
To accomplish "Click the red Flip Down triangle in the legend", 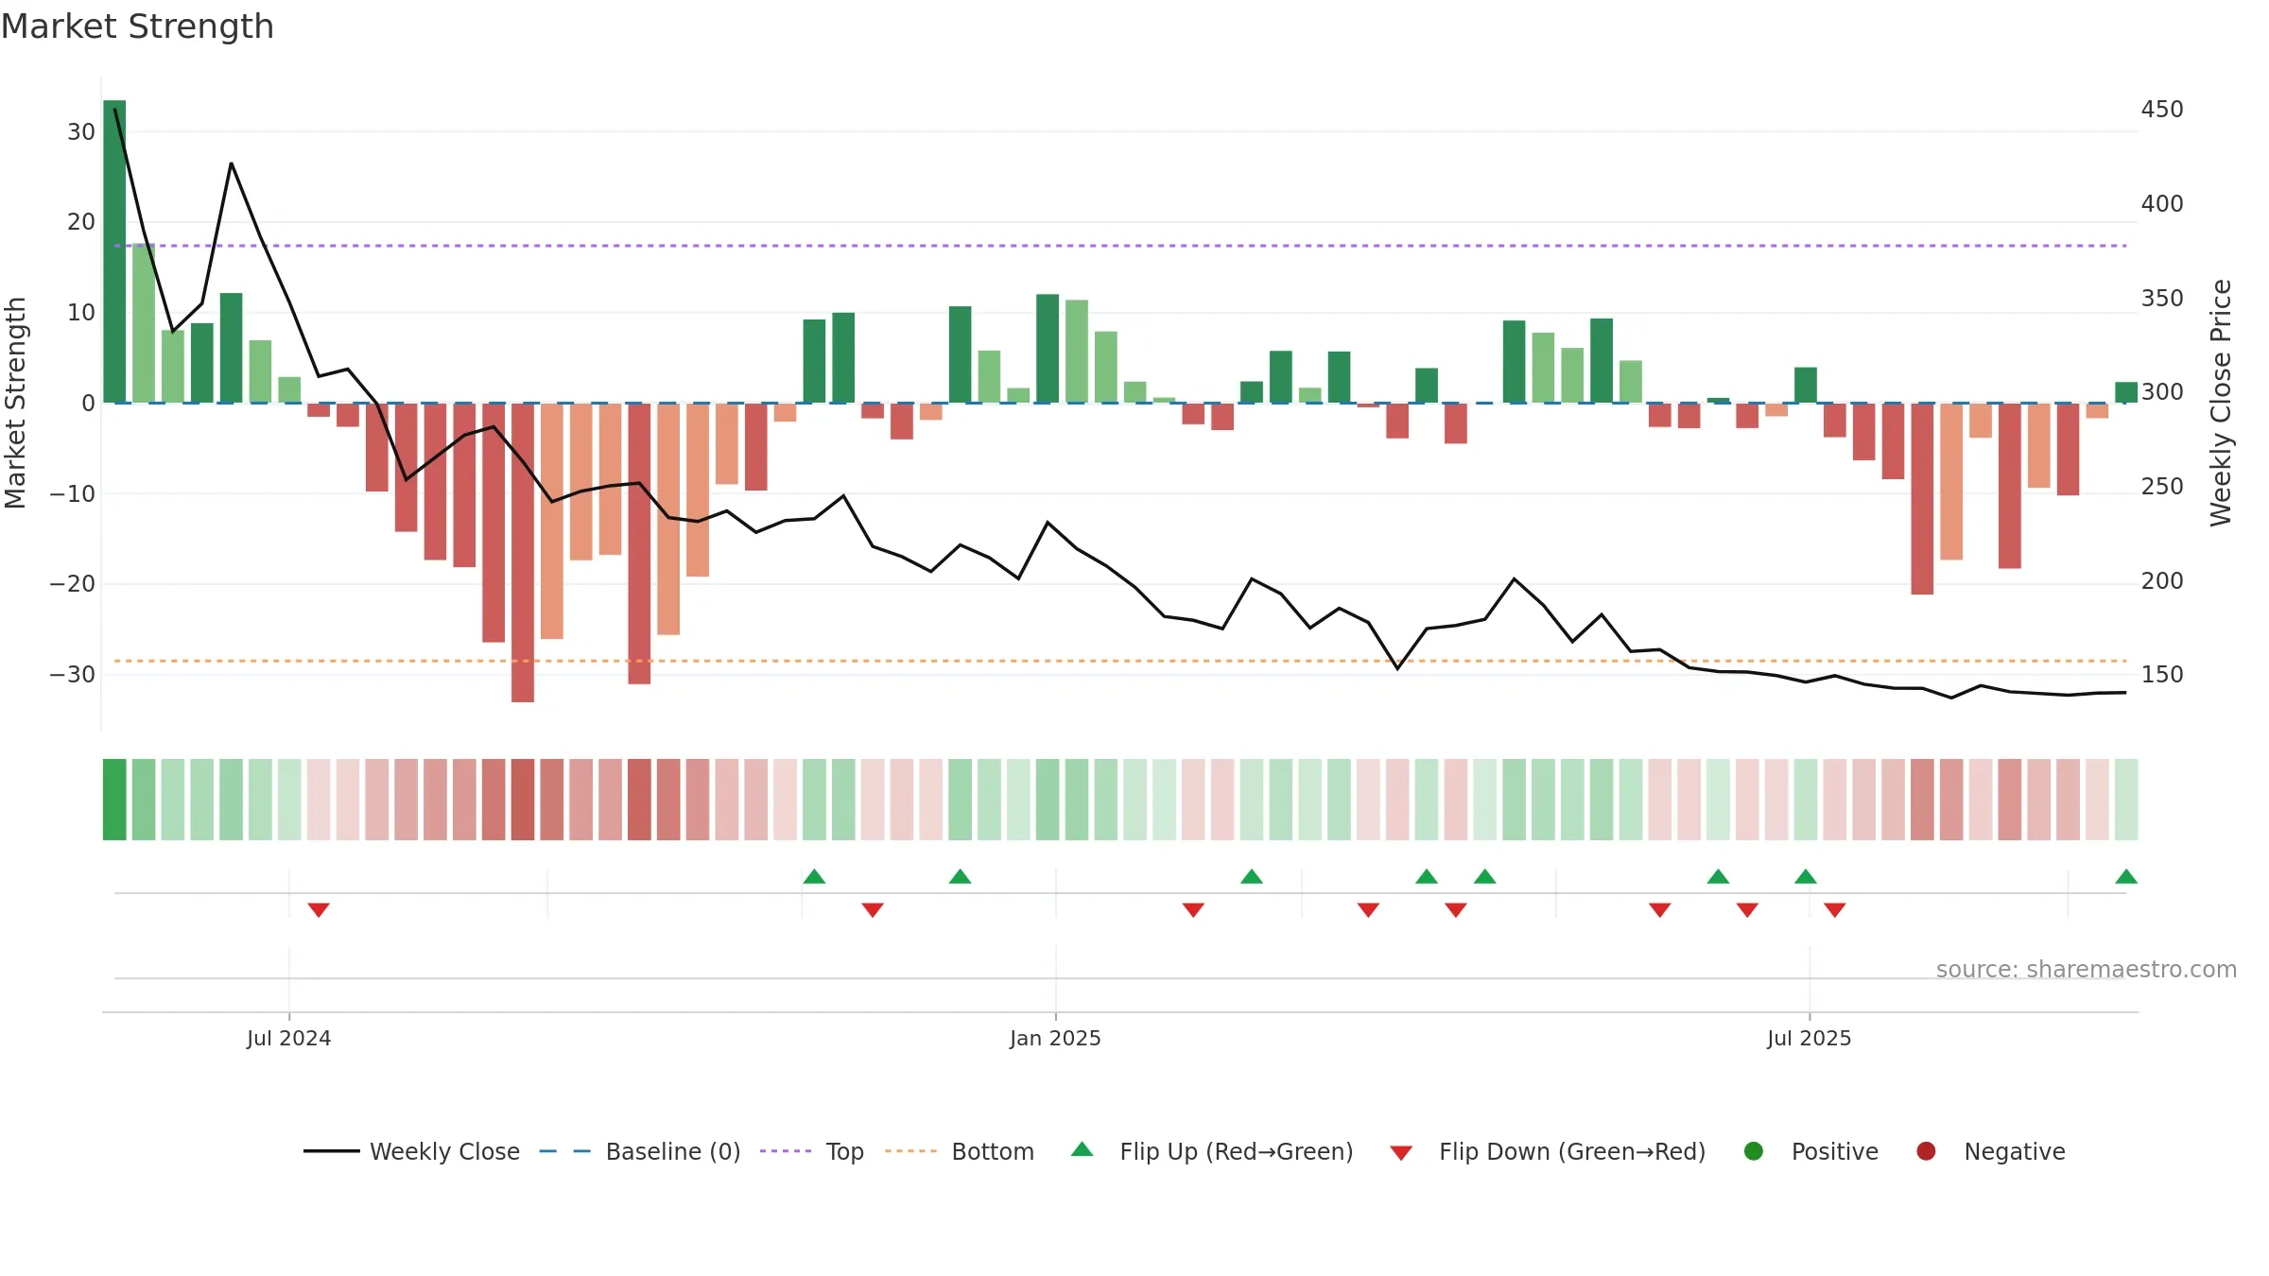I will 1401,1153.
